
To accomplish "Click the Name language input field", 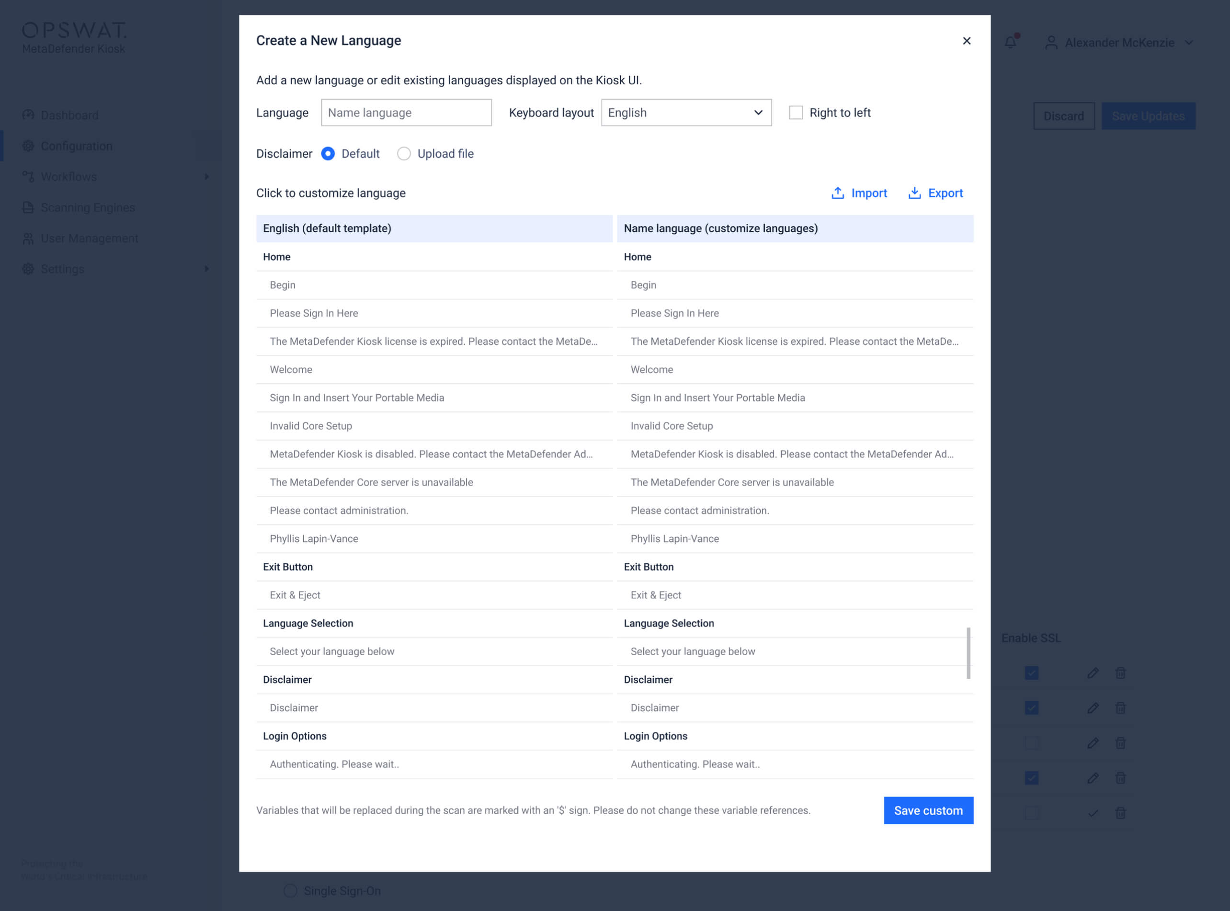I will [x=406, y=113].
